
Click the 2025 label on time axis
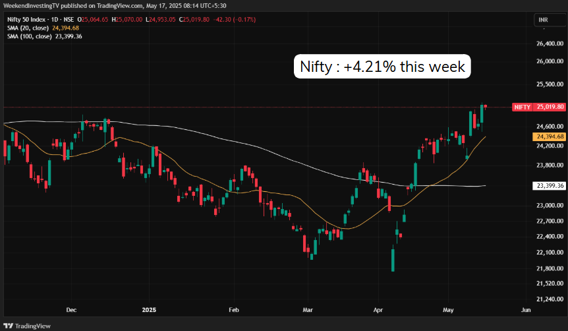click(x=149, y=310)
